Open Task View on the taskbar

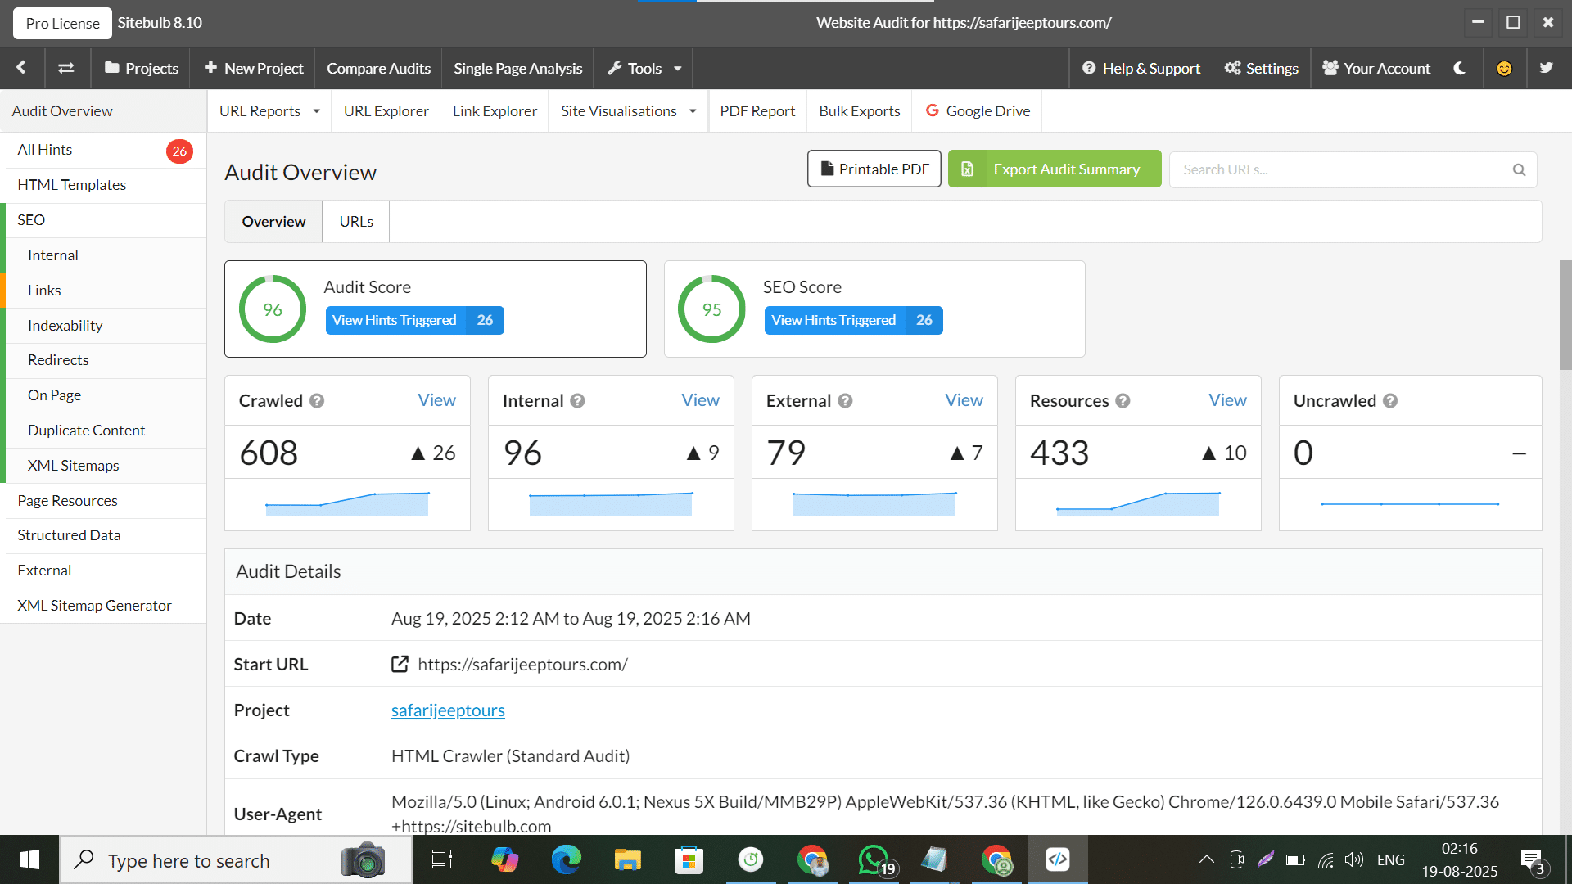pos(442,859)
